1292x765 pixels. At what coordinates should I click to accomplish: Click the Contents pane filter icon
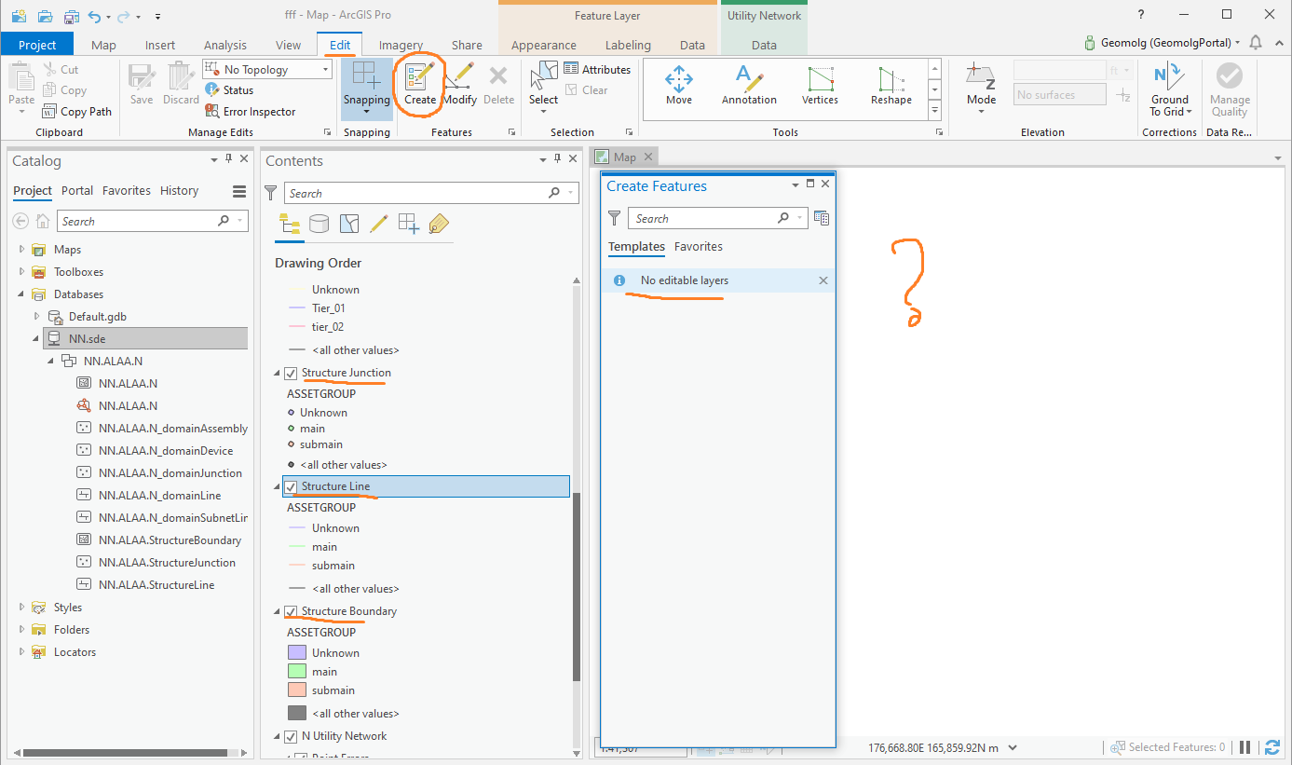pyautogui.click(x=271, y=193)
